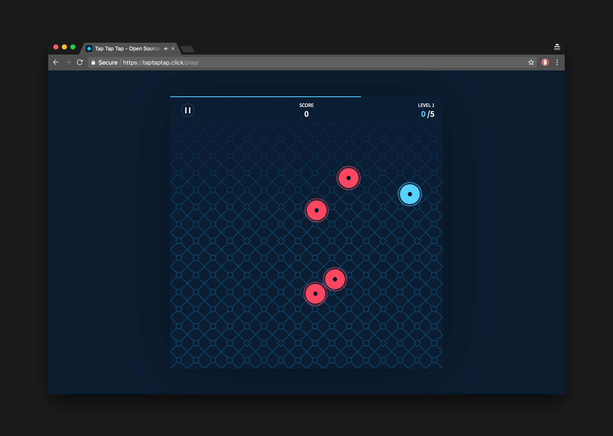Bookmark the page with the star icon

point(531,62)
